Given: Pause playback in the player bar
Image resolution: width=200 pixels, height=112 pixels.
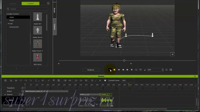Looking at the screenshot, I should 110,70.
